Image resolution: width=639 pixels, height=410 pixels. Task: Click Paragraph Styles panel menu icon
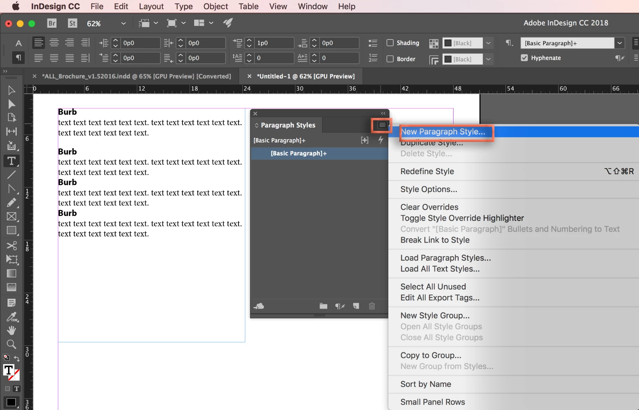(382, 125)
